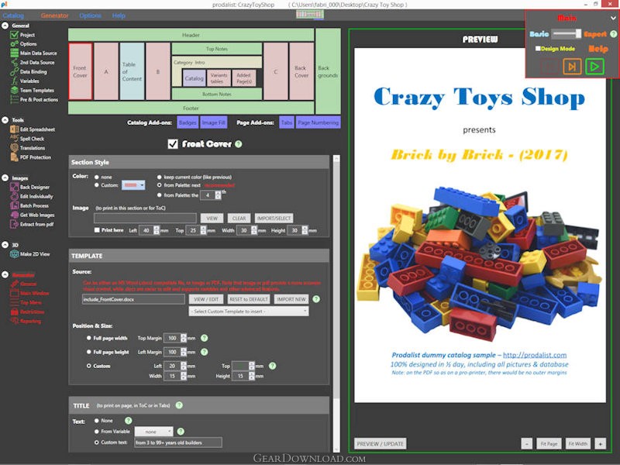This screenshot has height=465, width=620.
Task: Click the Fit Page button
Action: 549,443
